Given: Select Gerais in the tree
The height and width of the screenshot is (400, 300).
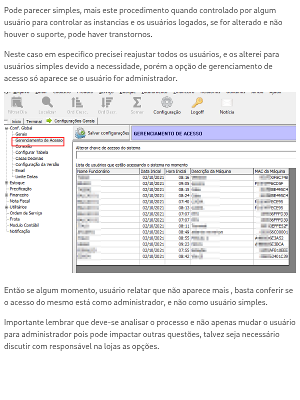Looking at the screenshot, I should pos(21,134).
